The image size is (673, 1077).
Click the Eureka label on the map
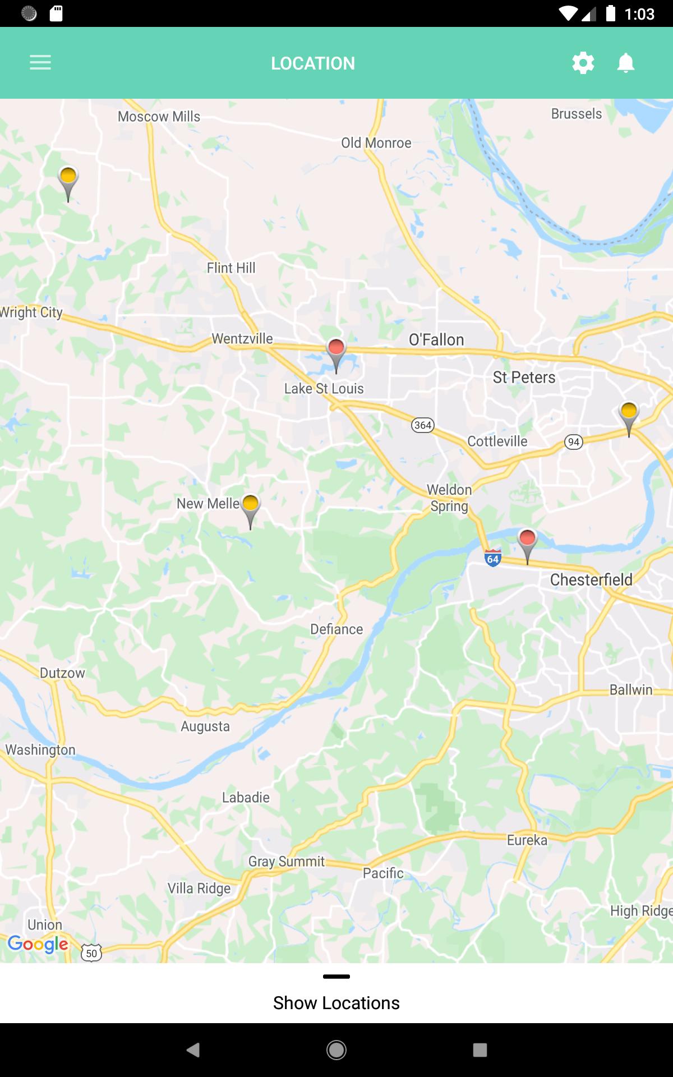[527, 840]
